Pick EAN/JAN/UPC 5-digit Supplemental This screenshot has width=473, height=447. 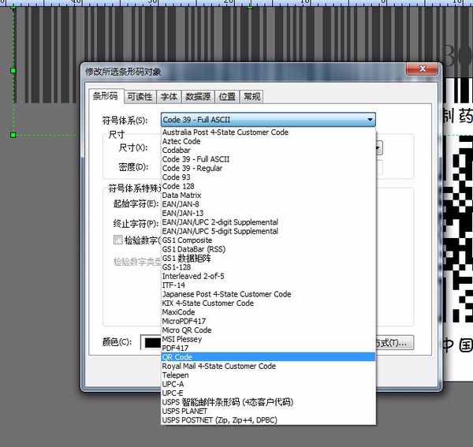pos(268,231)
